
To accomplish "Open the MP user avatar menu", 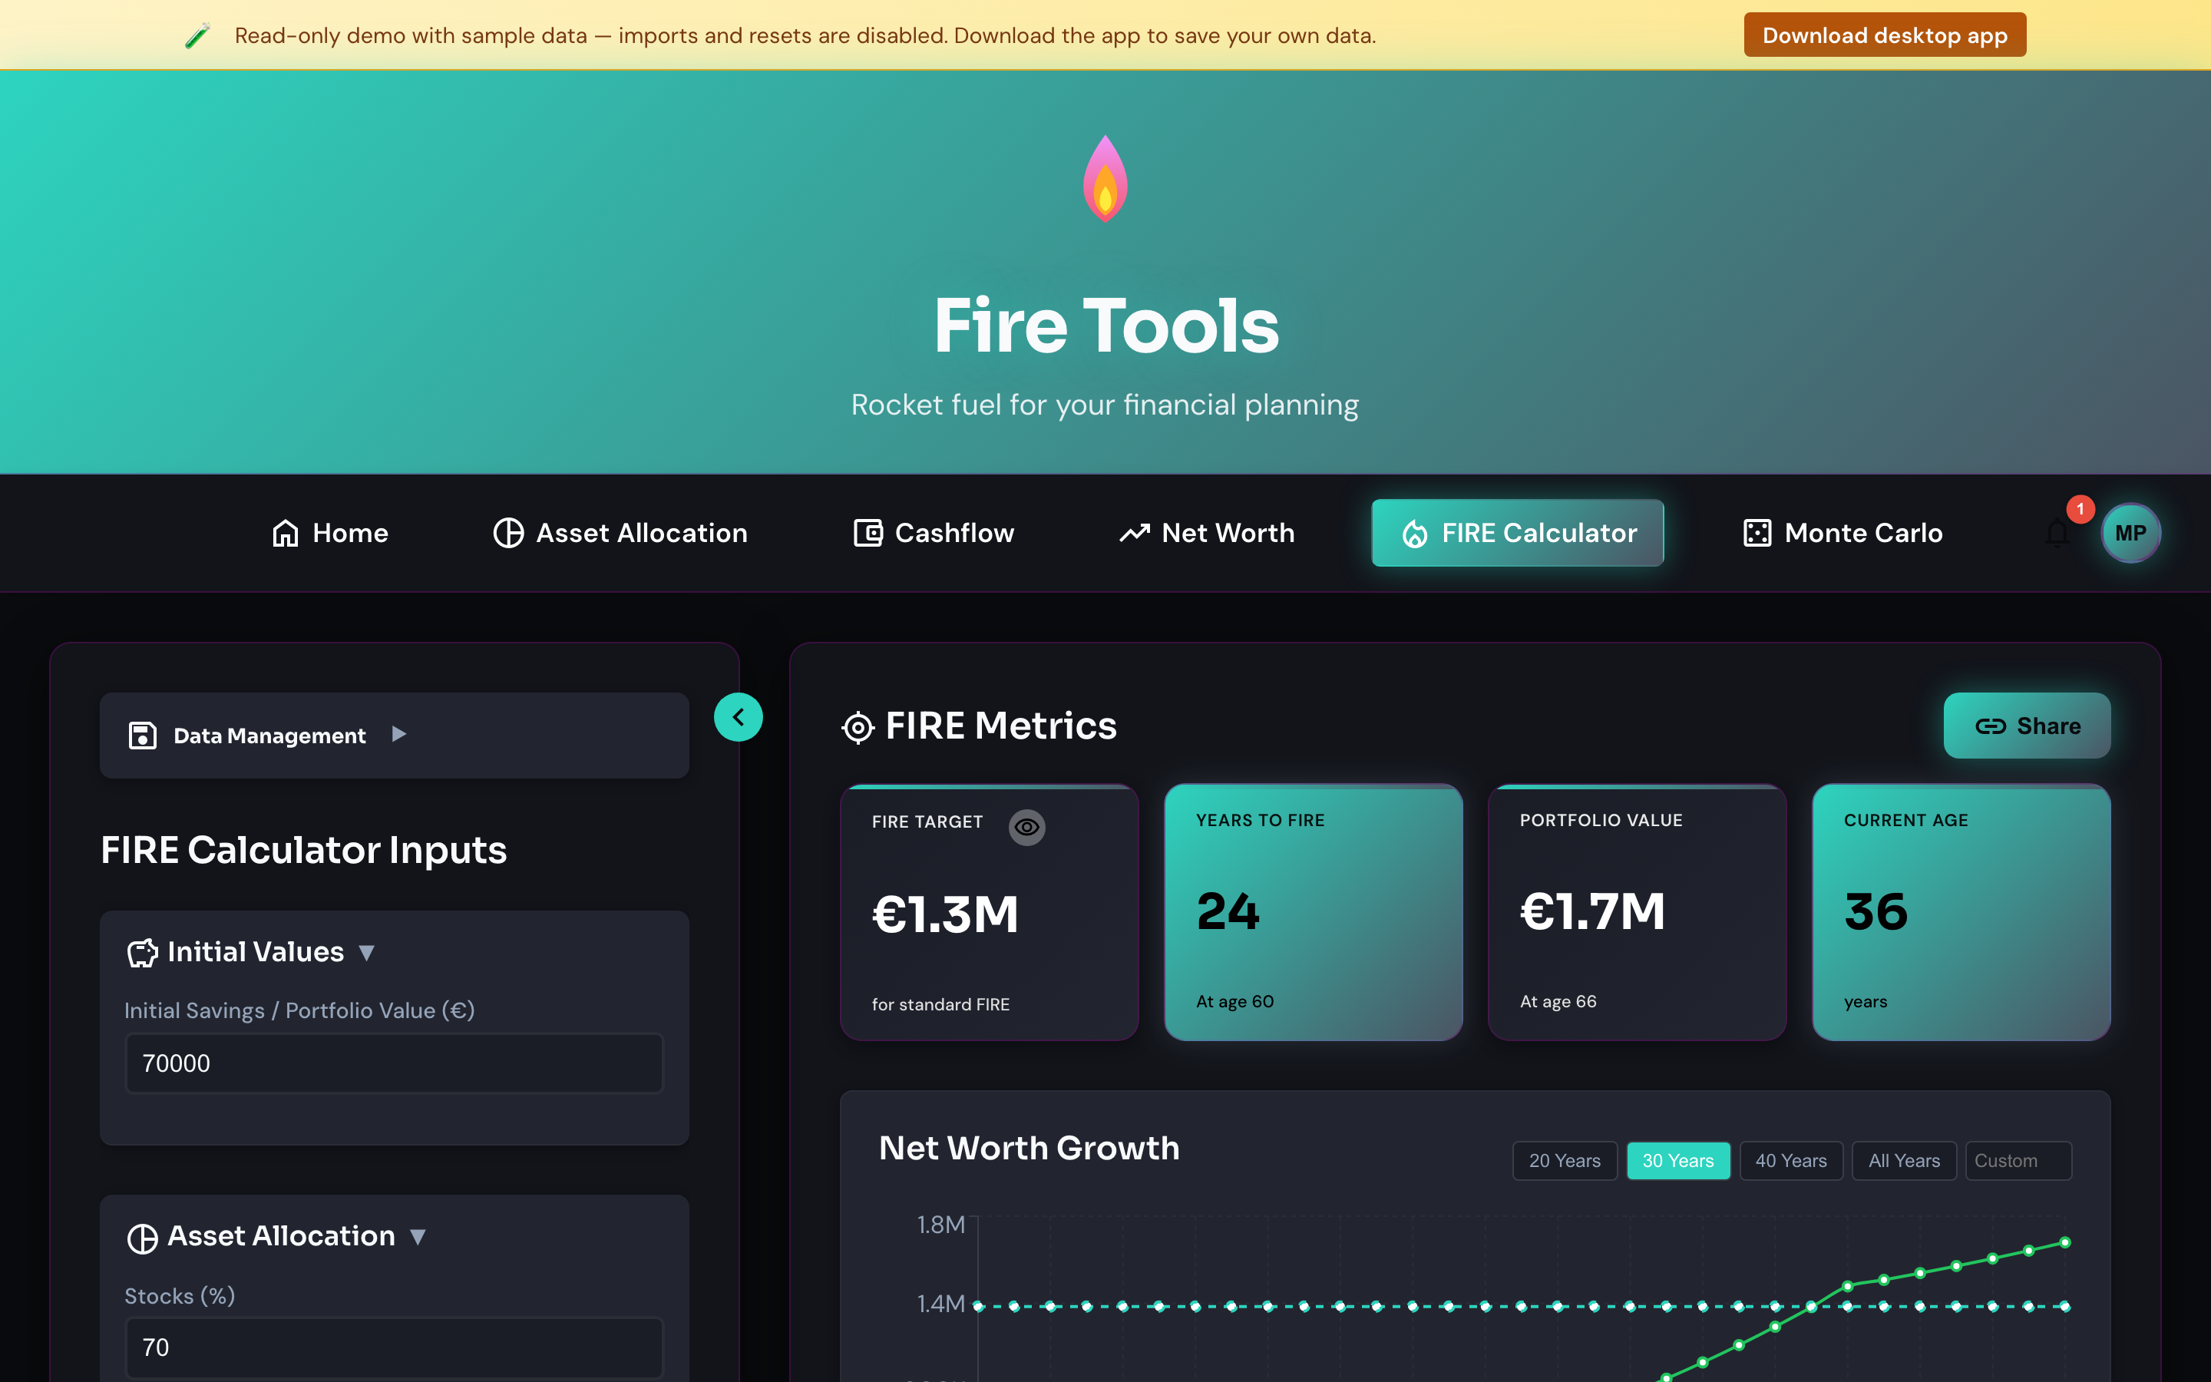I will [x=2130, y=533].
